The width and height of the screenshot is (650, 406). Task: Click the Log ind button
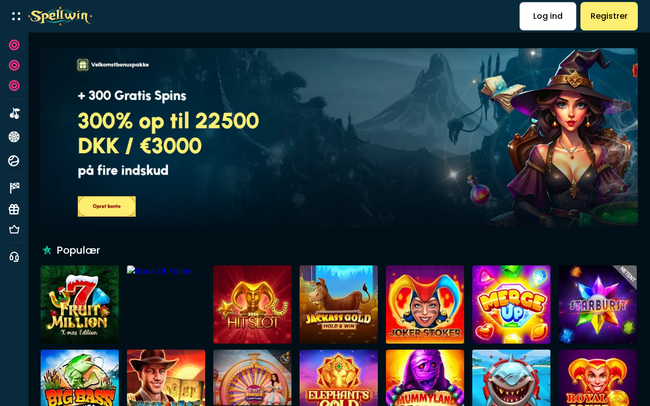pyautogui.click(x=548, y=16)
